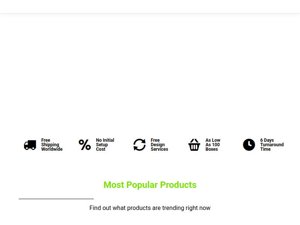Viewport: 300px width, 225px height.
Task: Select the Free Design Services label
Action: click(159, 145)
